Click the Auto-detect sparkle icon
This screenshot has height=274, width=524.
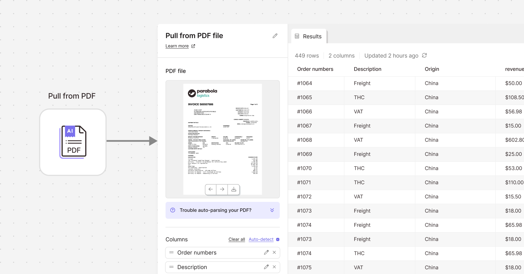(x=278, y=239)
